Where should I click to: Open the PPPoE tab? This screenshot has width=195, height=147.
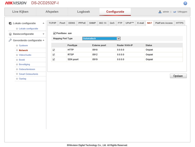pos(82,23)
